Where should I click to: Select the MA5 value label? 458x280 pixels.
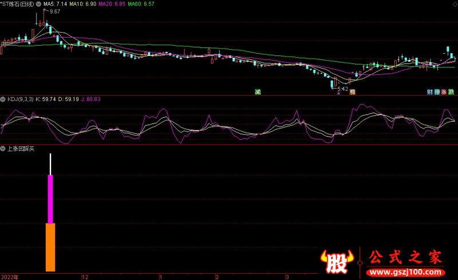point(56,4)
